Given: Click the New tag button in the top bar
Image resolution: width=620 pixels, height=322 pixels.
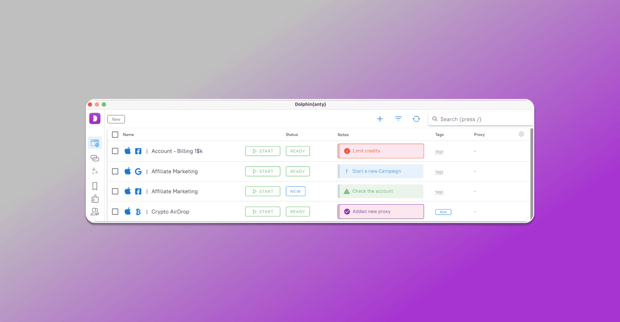Looking at the screenshot, I should point(116,119).
